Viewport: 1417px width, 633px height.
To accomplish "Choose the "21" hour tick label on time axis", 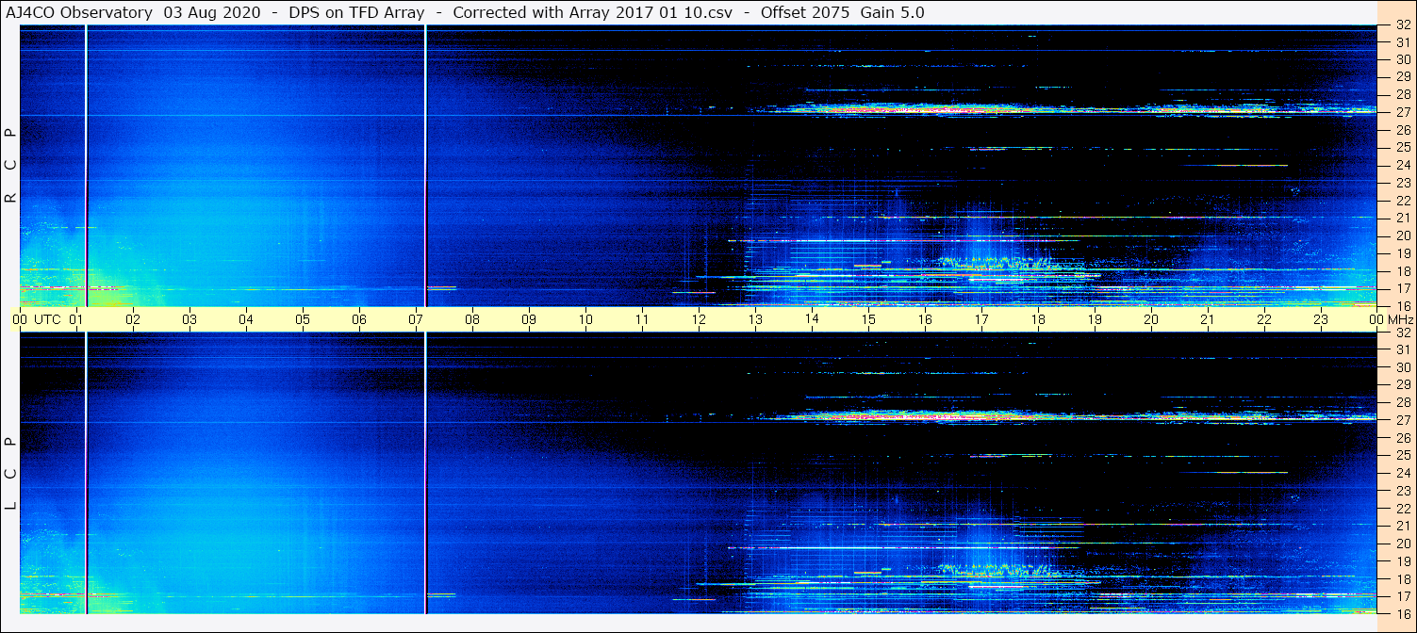I will tap(1208, 319).
